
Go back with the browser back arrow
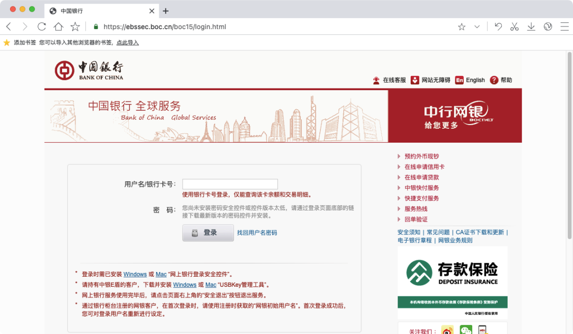(x=9, y=27)
